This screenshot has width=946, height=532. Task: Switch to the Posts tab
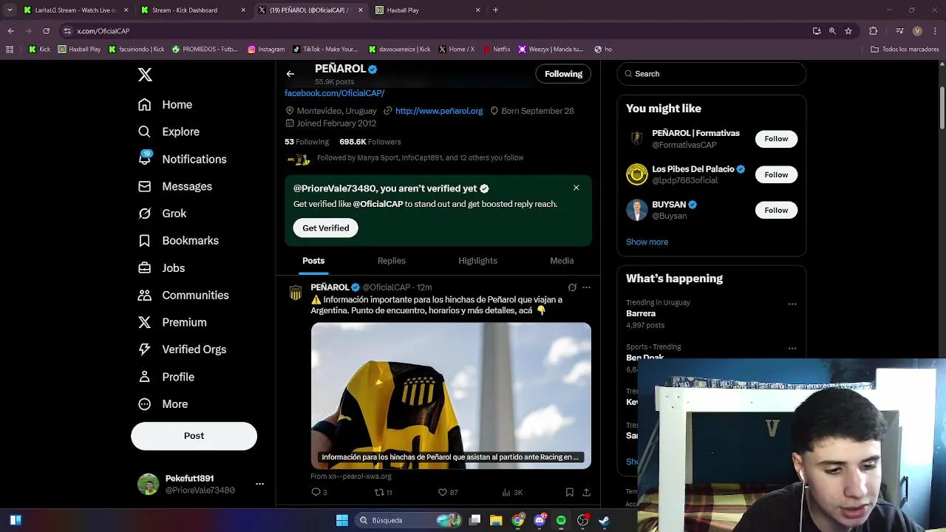pyautogui.click(x=313, y=261)
